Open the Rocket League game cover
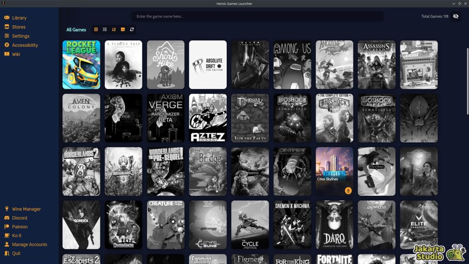Screen dimensions: 469x264 coord(81,65)
